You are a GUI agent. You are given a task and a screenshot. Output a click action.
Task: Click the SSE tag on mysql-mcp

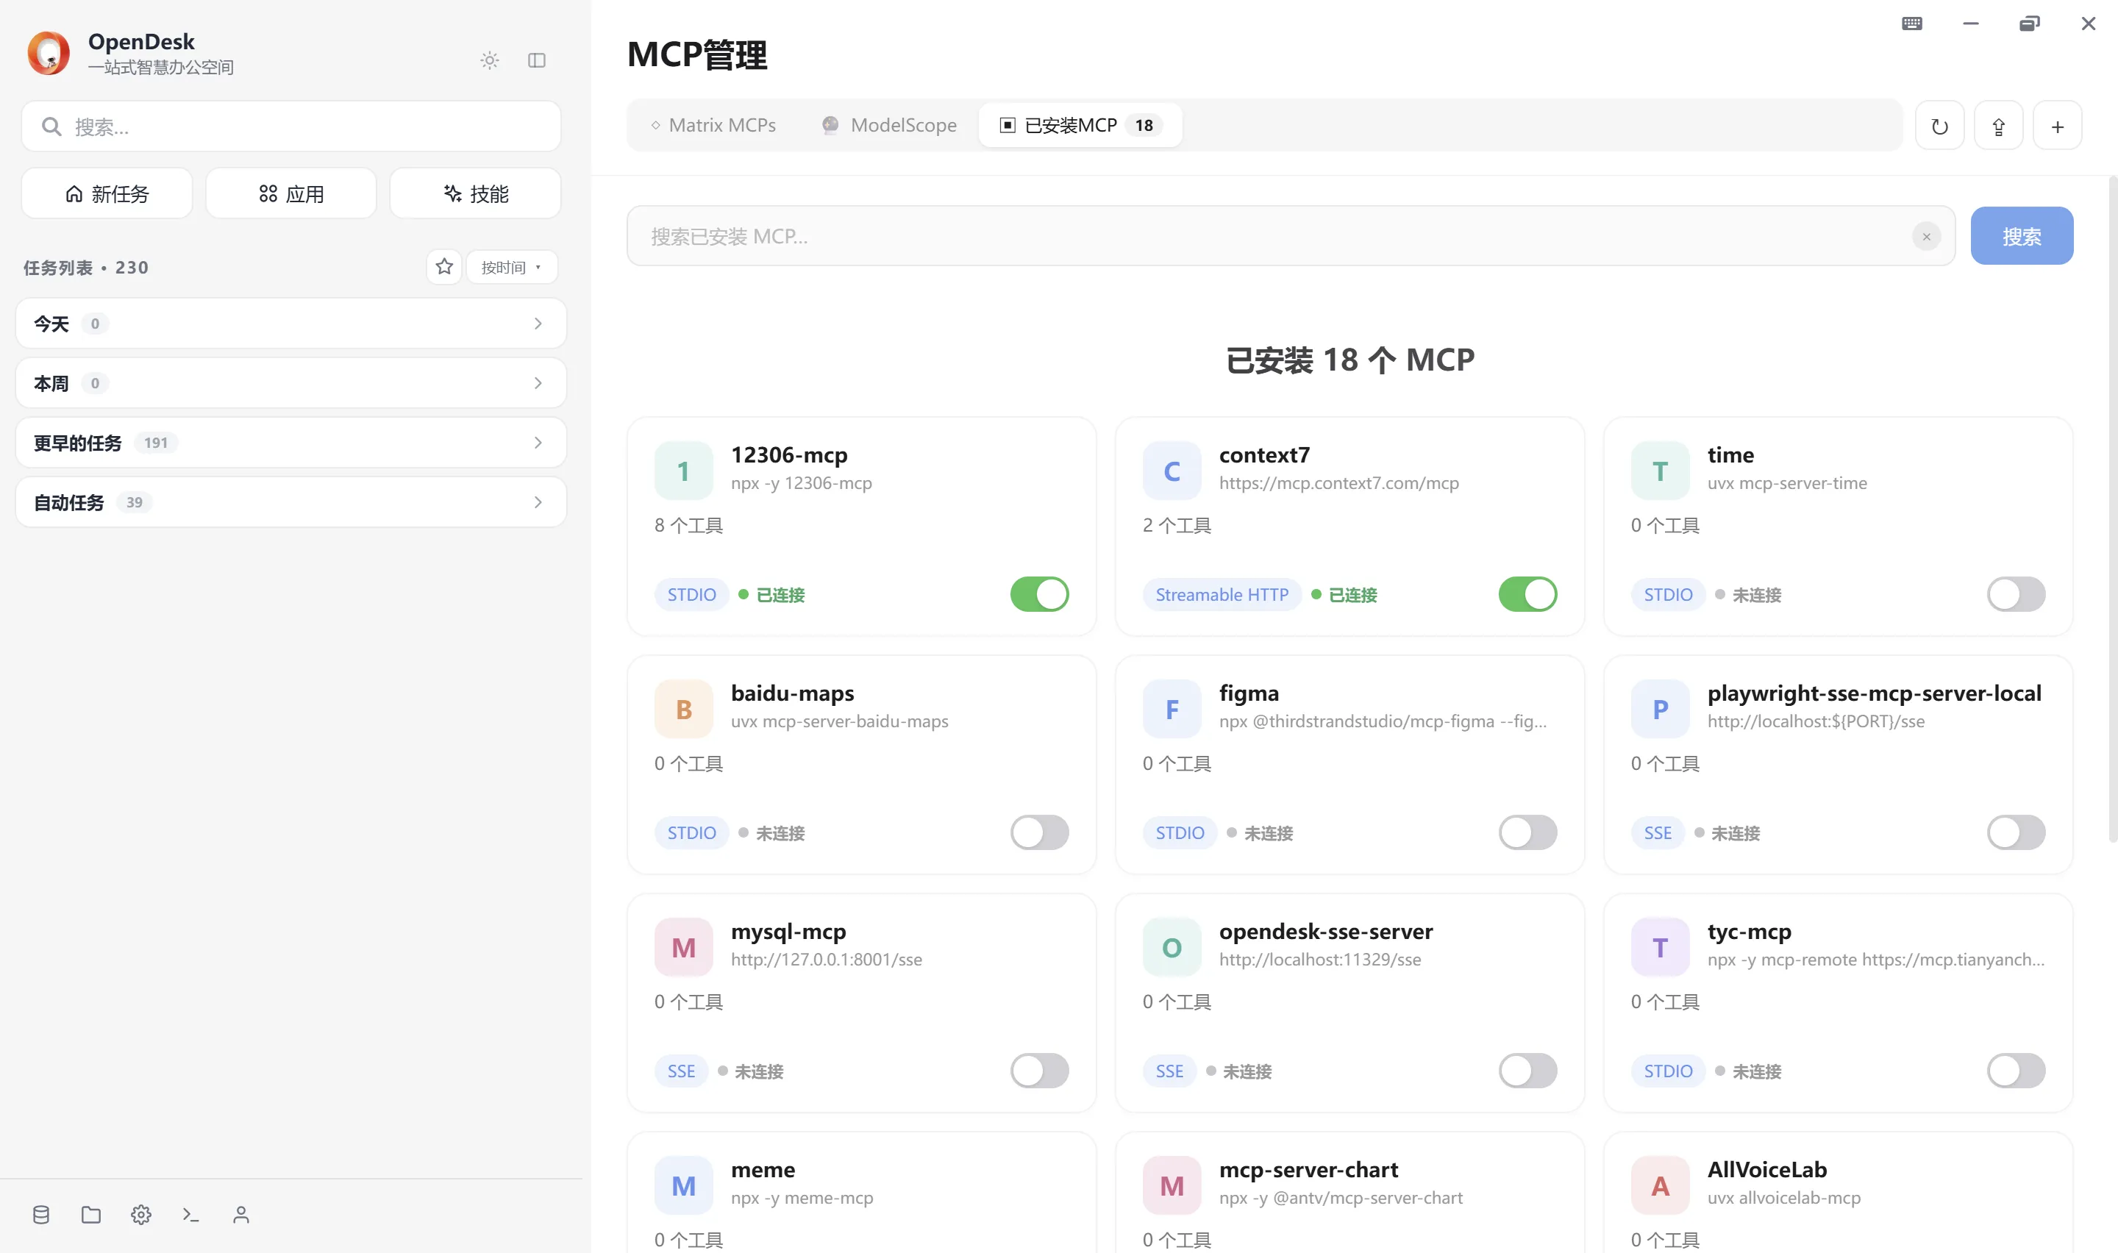tap(681, 1071)
